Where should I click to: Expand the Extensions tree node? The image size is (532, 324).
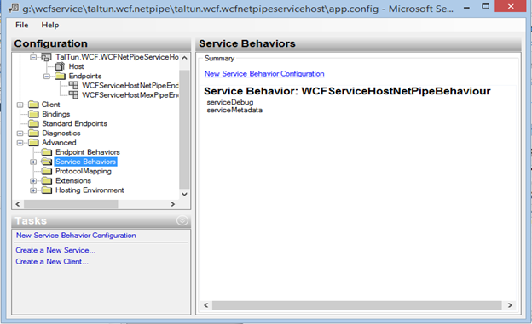(33, 181)
